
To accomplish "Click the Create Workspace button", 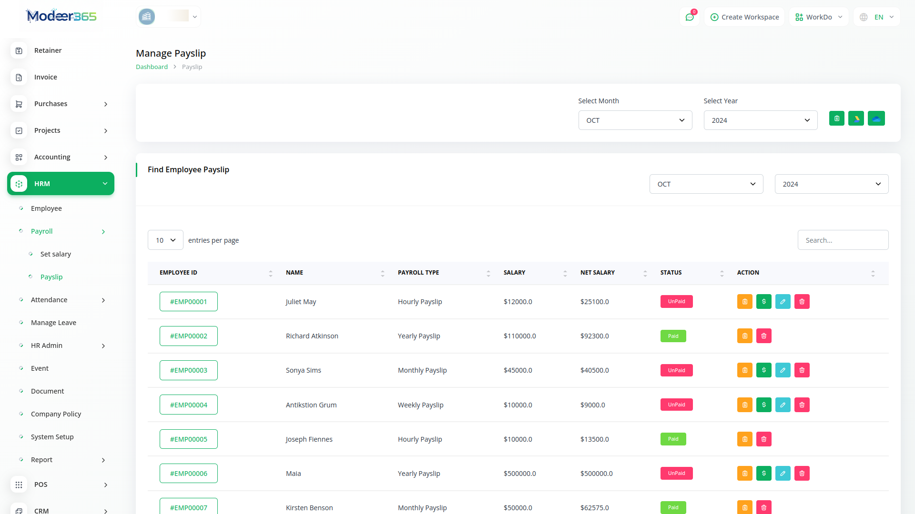I will pyautogui.click(x=744, y=17).
